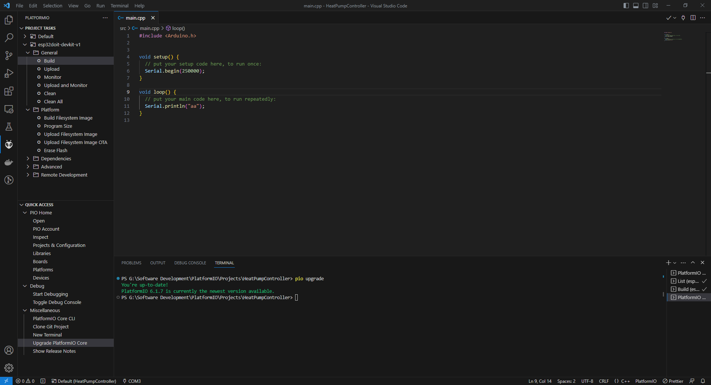Open the Source Control view
Image resolution: width=711 pixels, height=385 pixels.
tap(9, 56)
